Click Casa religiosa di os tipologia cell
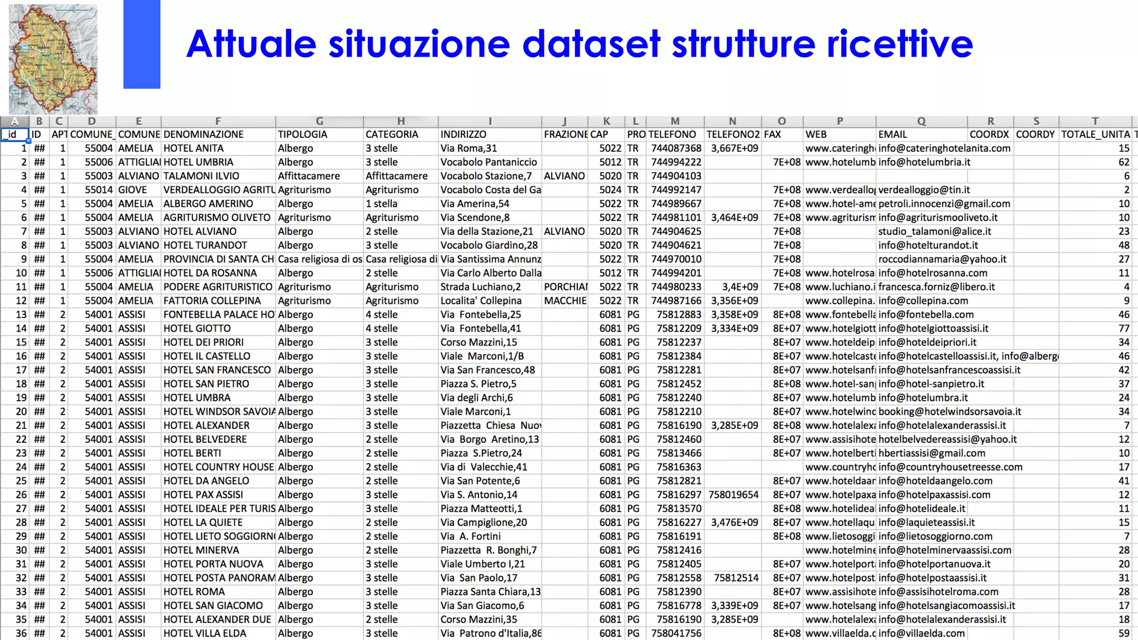 pos(320,259)
